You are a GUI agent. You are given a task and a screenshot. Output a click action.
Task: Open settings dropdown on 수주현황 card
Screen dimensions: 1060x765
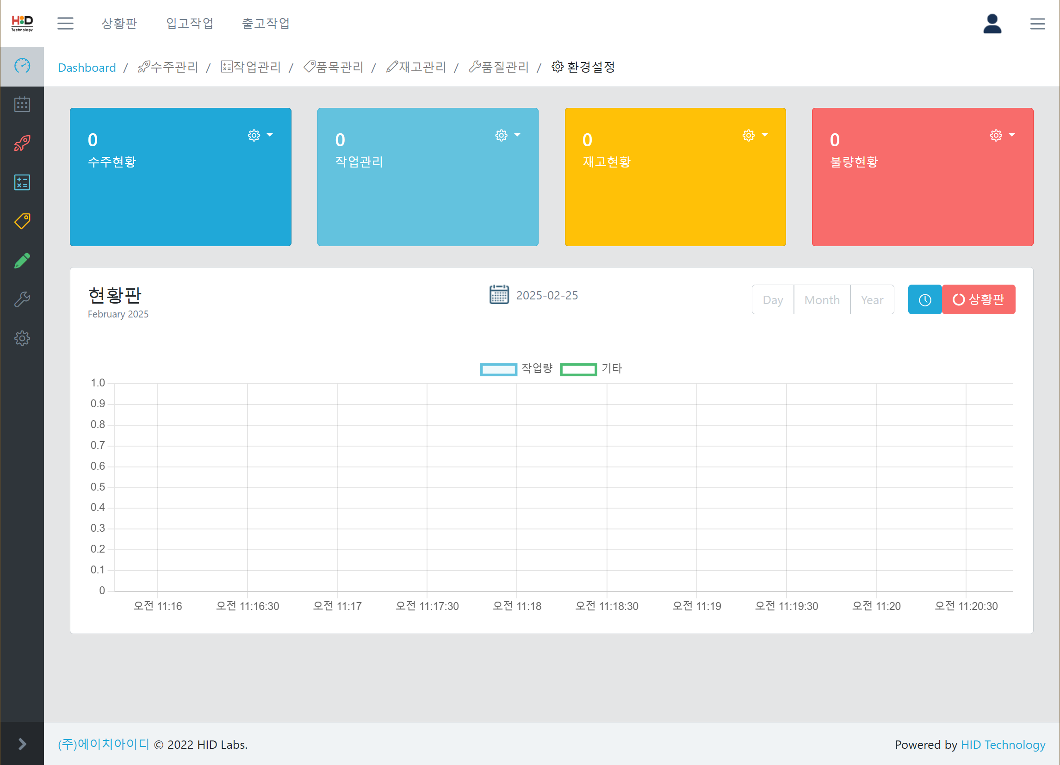pos(260,135)
